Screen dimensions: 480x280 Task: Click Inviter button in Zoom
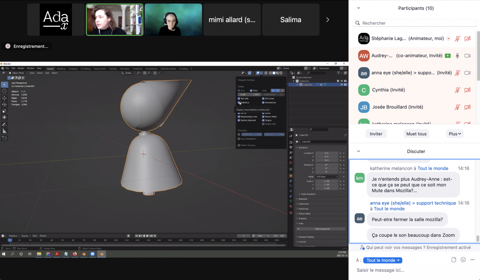pos(376,134)
